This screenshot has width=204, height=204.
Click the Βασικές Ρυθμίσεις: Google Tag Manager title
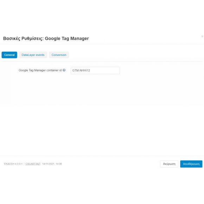coord(46,38)
